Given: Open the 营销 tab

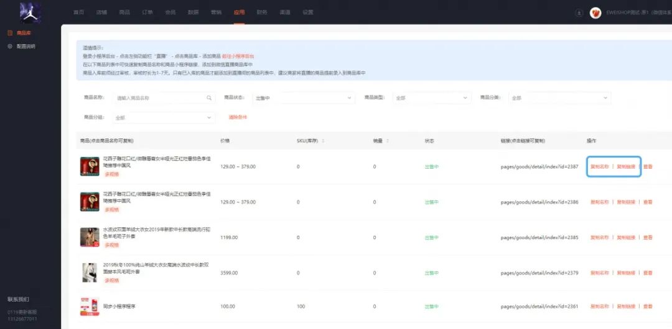Looking at the screenshot, I should coord(216,12).
